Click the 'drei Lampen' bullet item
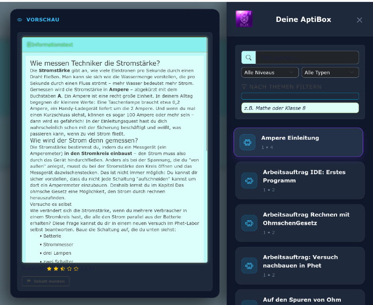 tap(57, 253)
